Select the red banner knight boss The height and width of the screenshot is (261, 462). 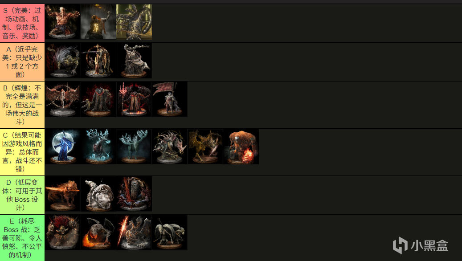[170, 99]
